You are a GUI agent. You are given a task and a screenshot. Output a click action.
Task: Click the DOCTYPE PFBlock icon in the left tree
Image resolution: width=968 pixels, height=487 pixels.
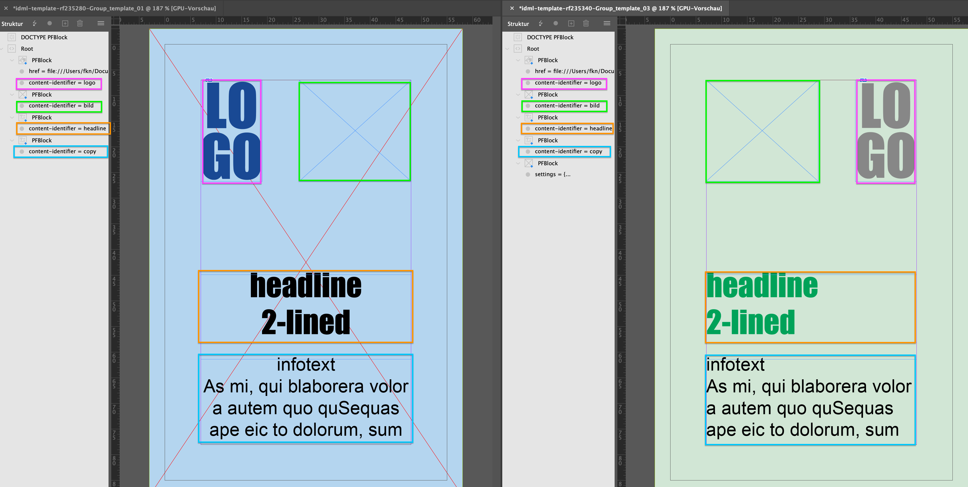11,37
